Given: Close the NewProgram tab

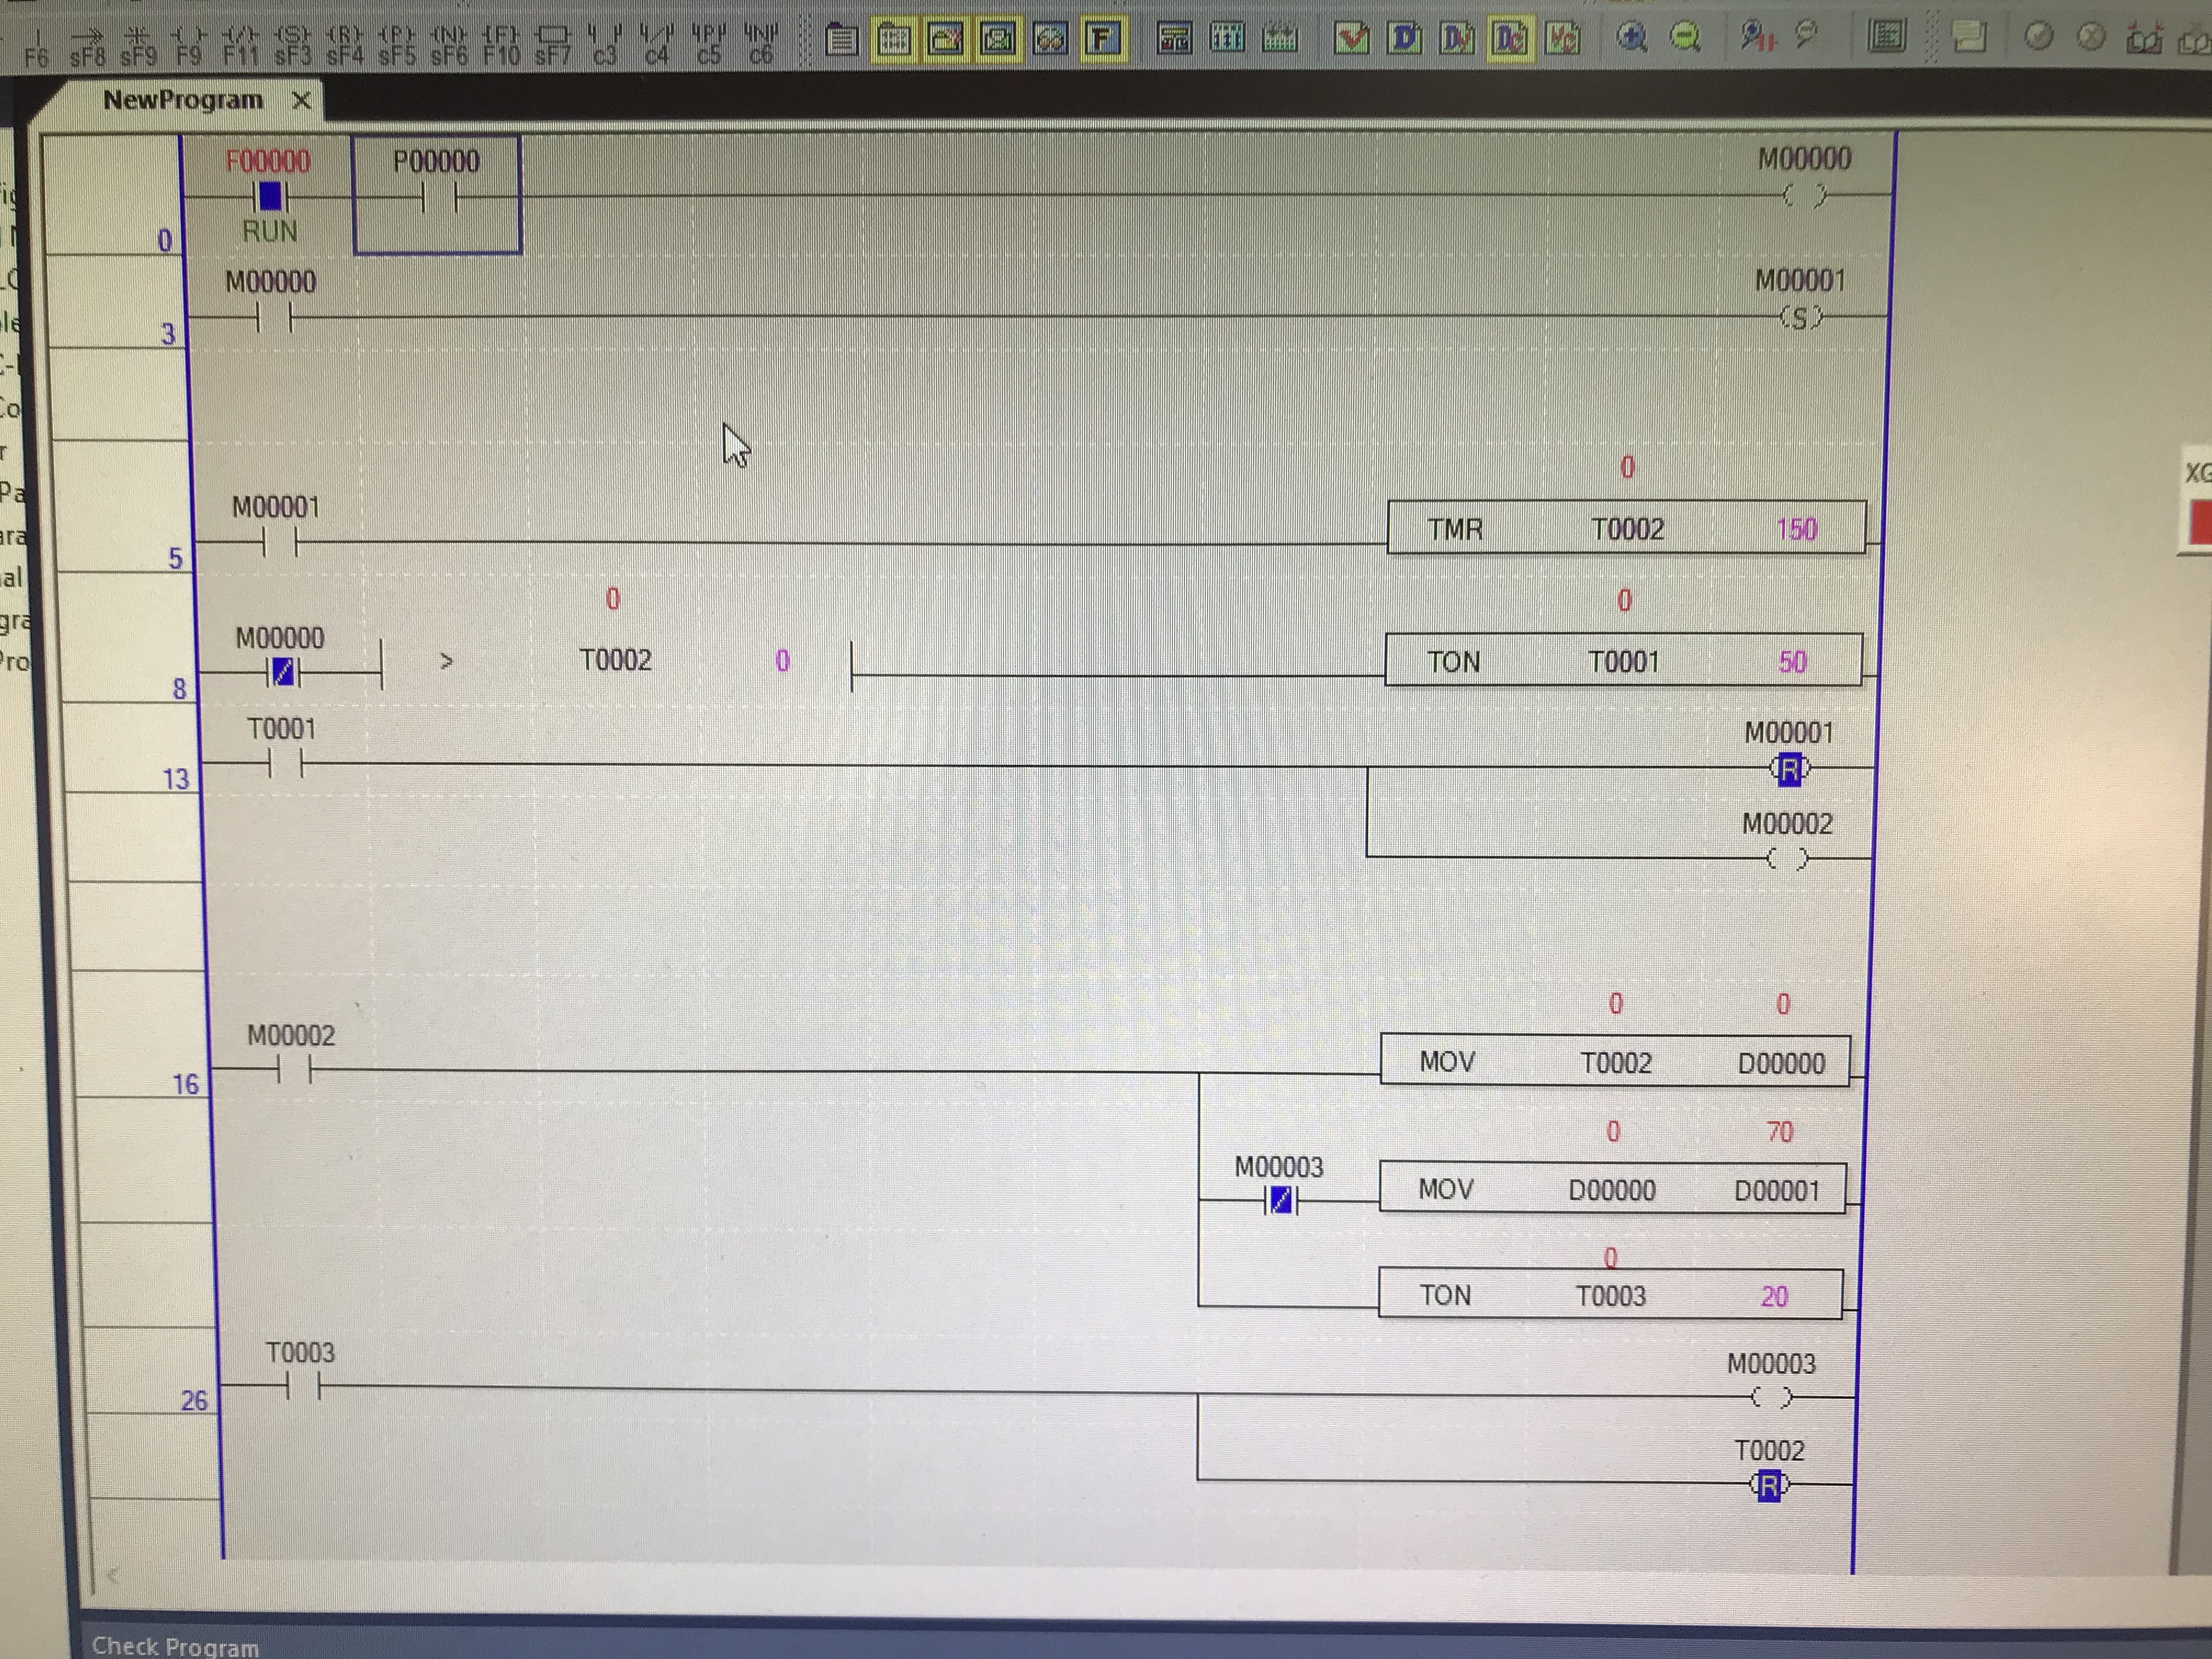Looking at the screenshot, I should (x=301, y=100).
